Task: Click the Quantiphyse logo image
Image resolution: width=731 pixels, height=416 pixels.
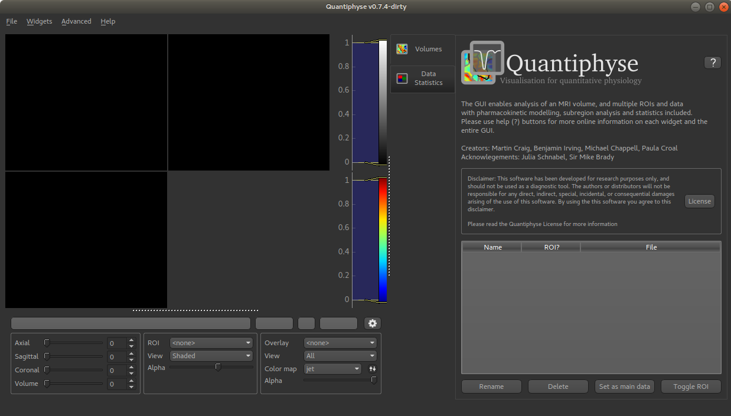Action: pos(482,61)
